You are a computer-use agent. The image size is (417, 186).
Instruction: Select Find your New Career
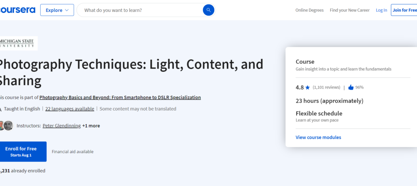pos(349,10)
